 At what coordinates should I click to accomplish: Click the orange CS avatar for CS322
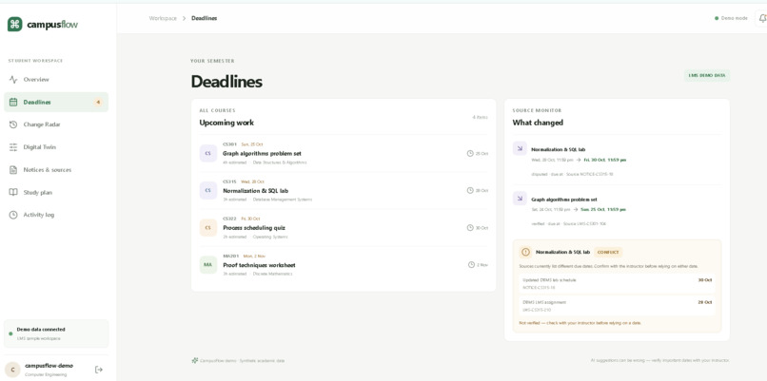coord(207,228)
